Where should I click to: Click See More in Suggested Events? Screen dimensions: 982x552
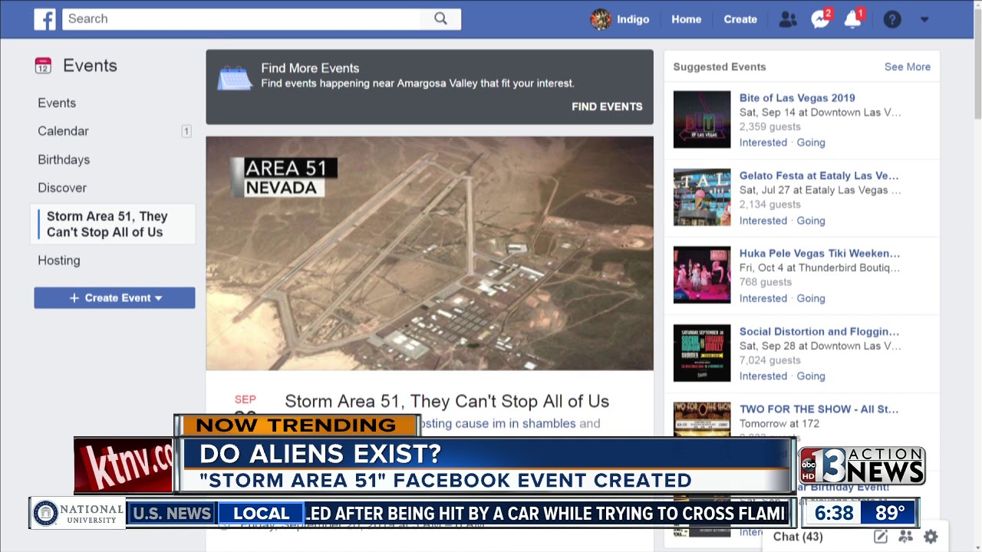point(907,67)
